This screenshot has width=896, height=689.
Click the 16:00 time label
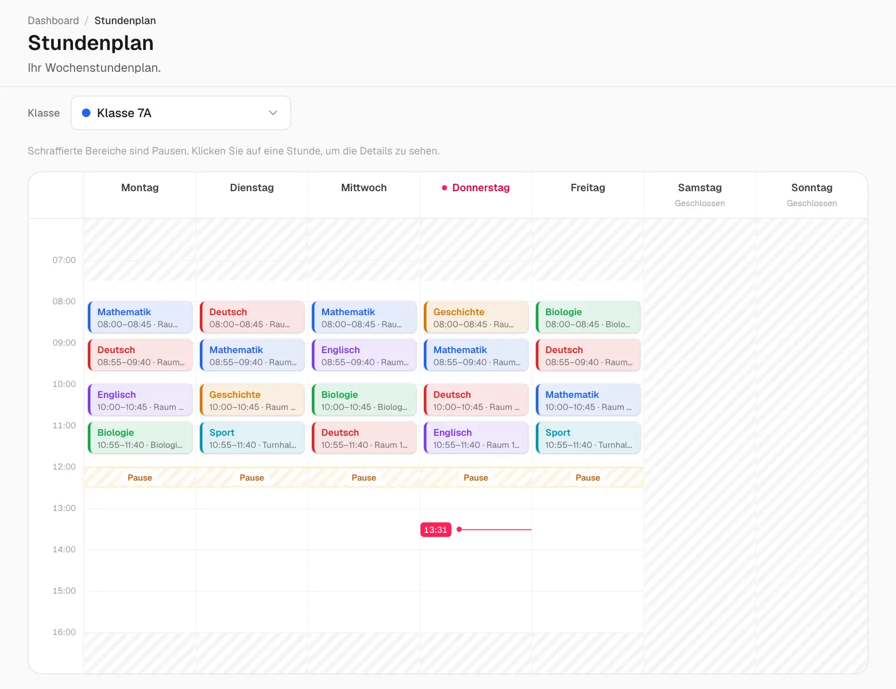64,632
